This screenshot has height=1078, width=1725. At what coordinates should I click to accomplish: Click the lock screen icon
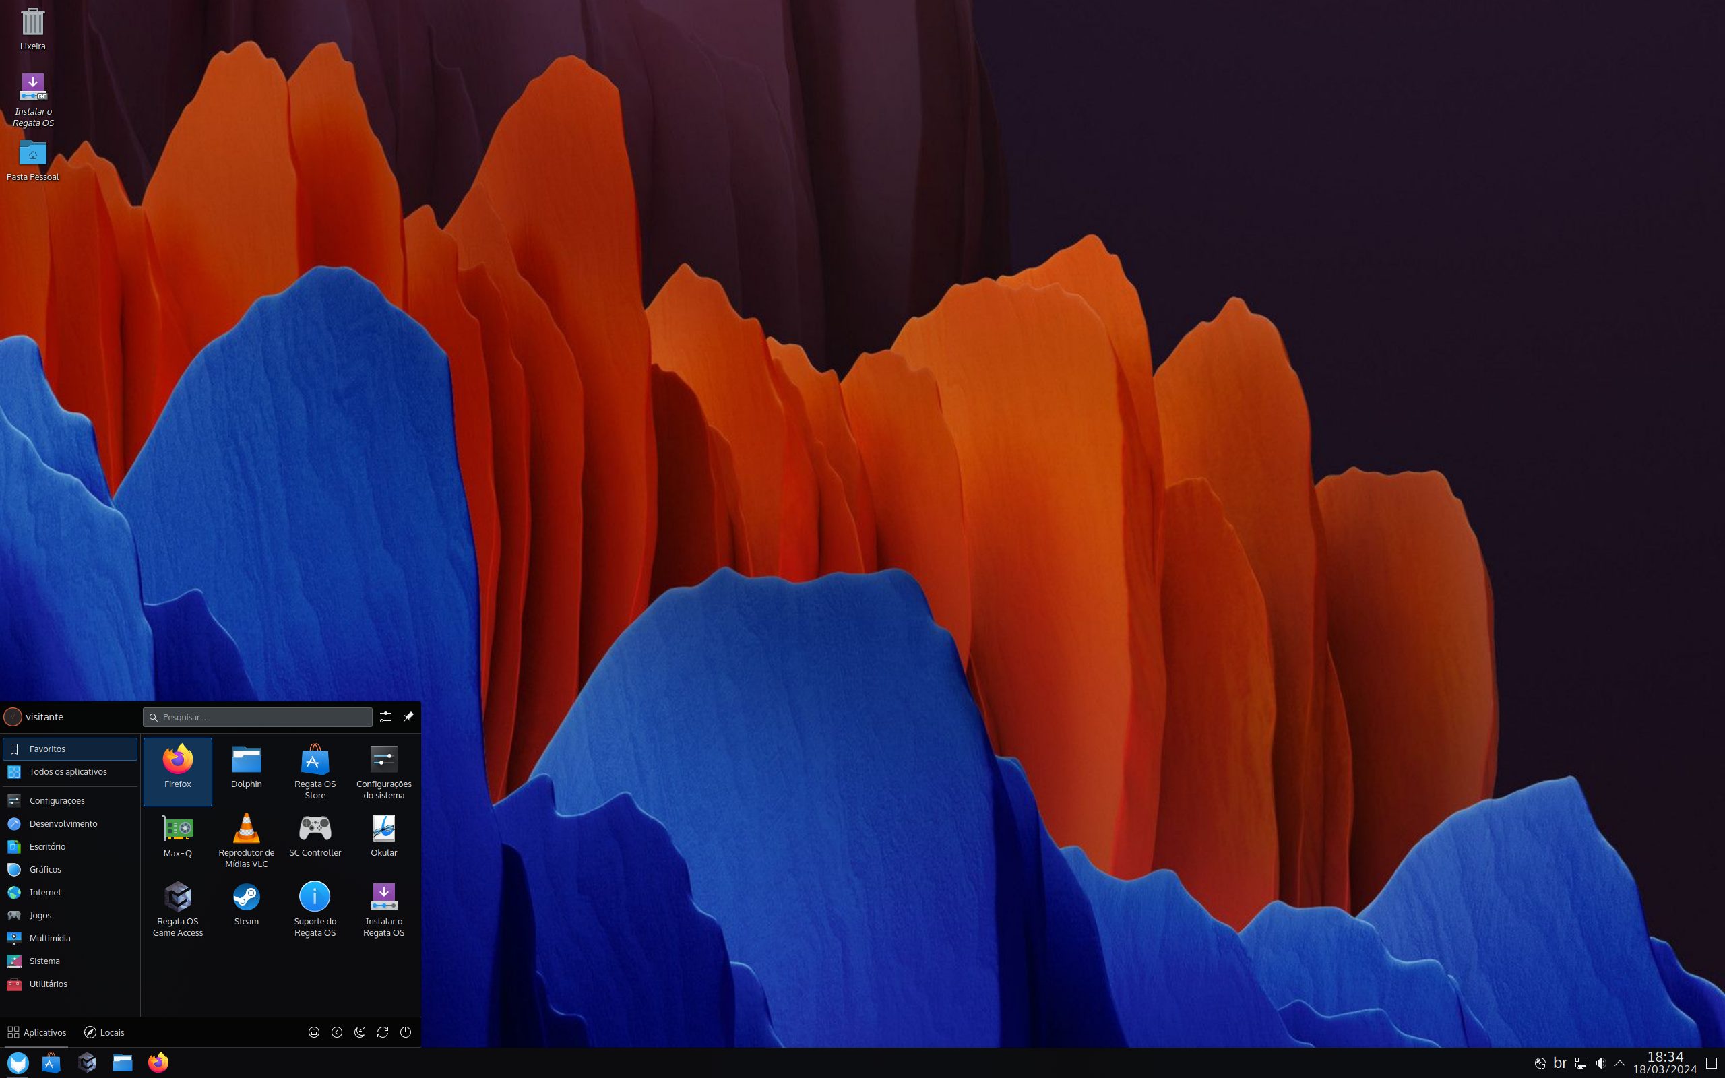pos(313,1032)
